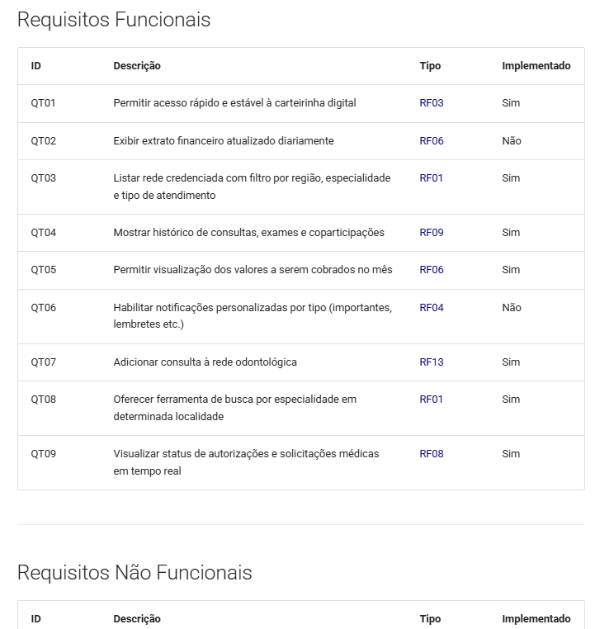Click RF01 link in the QT08 row
The width and height of the screenshot is (595, 629).
click(x=431, y=400)
